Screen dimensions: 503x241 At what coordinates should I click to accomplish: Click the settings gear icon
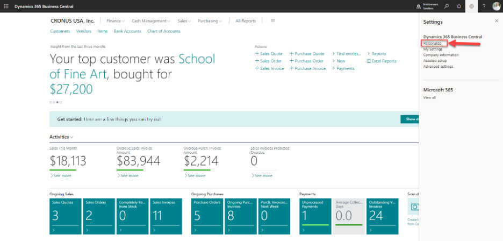471,6
